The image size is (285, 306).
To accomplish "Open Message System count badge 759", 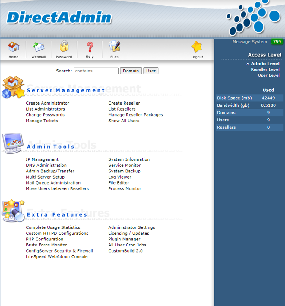I will coord(277,42).
